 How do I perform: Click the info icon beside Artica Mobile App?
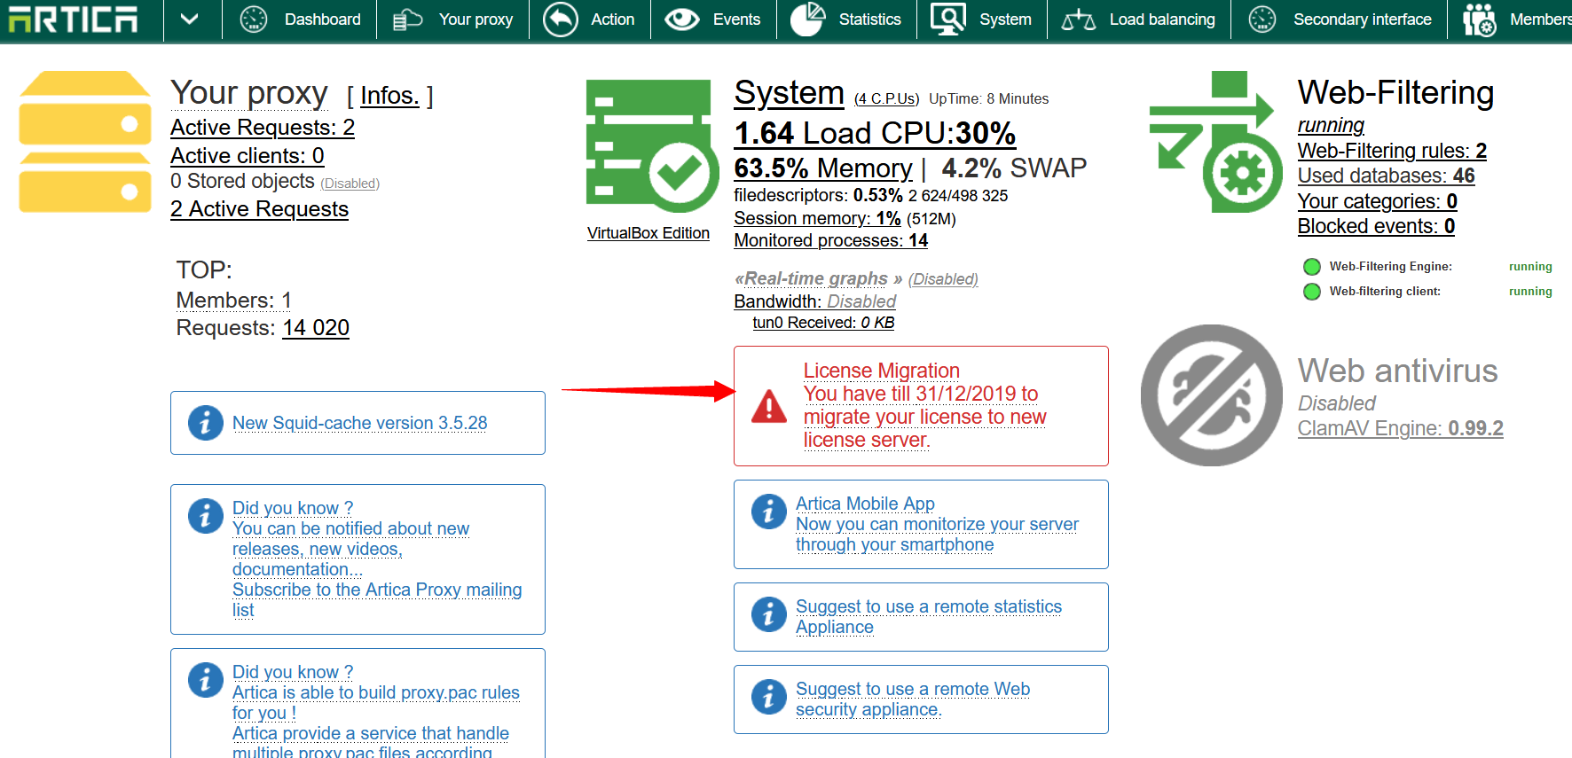769,512
